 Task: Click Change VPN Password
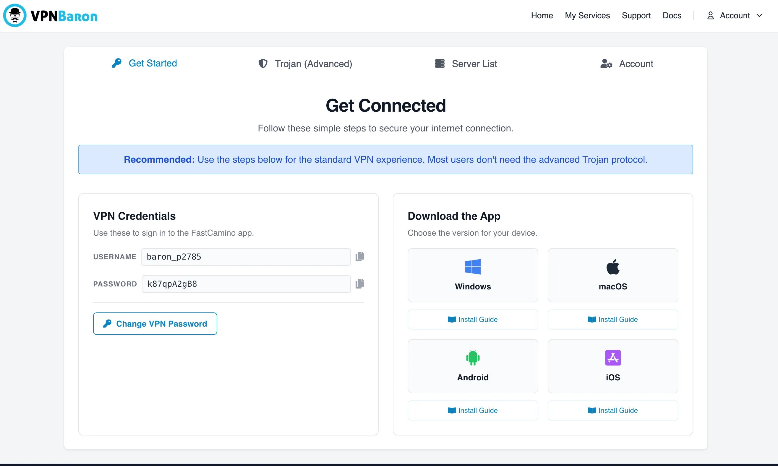click(155, 323)
